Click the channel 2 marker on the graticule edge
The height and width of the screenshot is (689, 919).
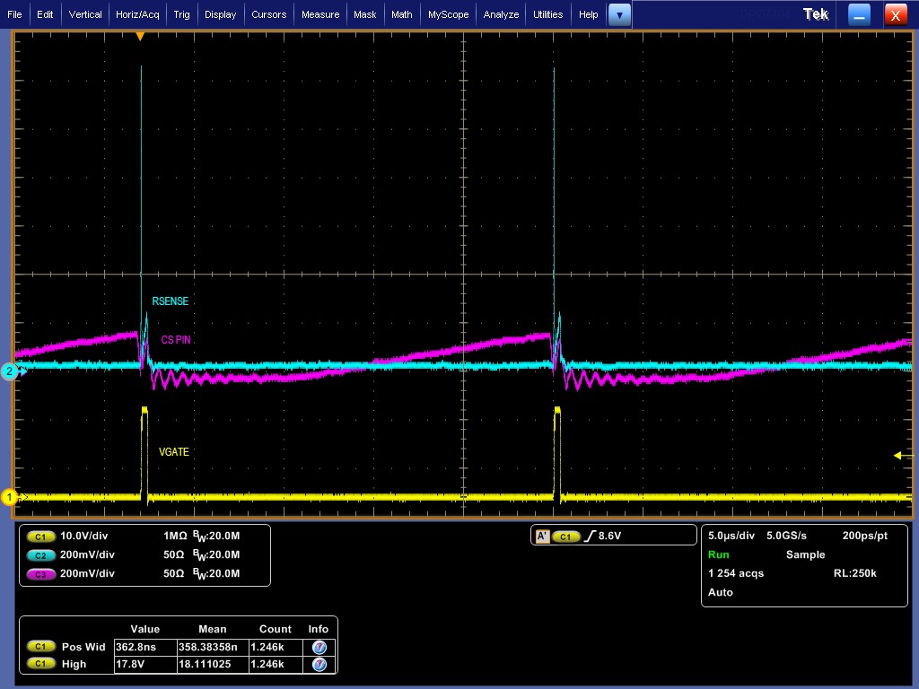pyautogui.click(x=10, y=370)
